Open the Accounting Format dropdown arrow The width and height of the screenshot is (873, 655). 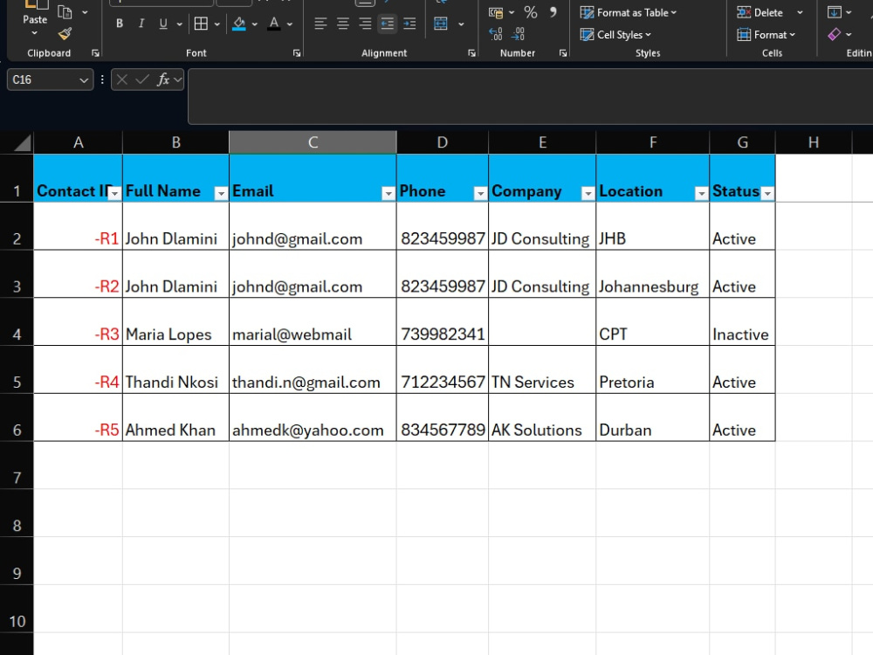511,12
